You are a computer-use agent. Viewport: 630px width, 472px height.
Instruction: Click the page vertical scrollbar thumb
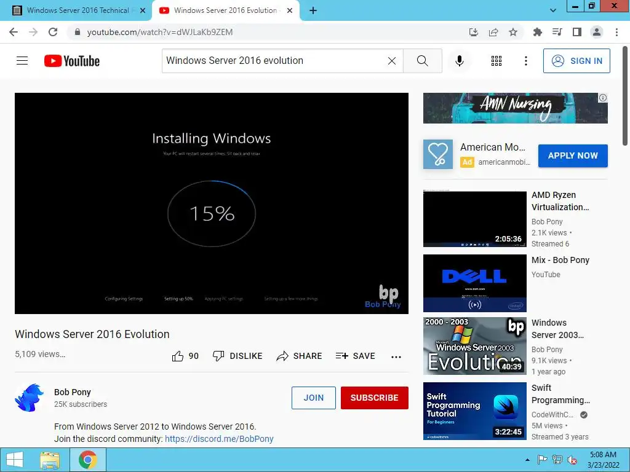(625, 96)
